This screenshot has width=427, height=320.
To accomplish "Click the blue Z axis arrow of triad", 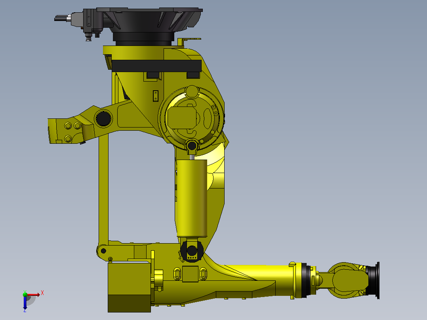I will (x=25, y=303).
